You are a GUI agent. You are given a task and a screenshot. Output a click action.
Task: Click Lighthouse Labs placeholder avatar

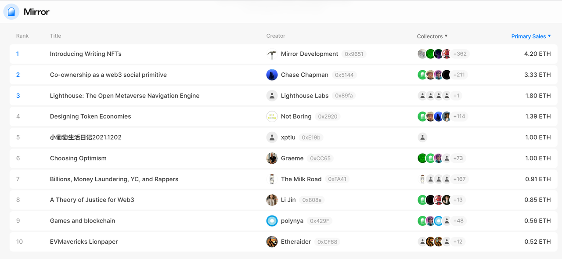tap(272, 96)
